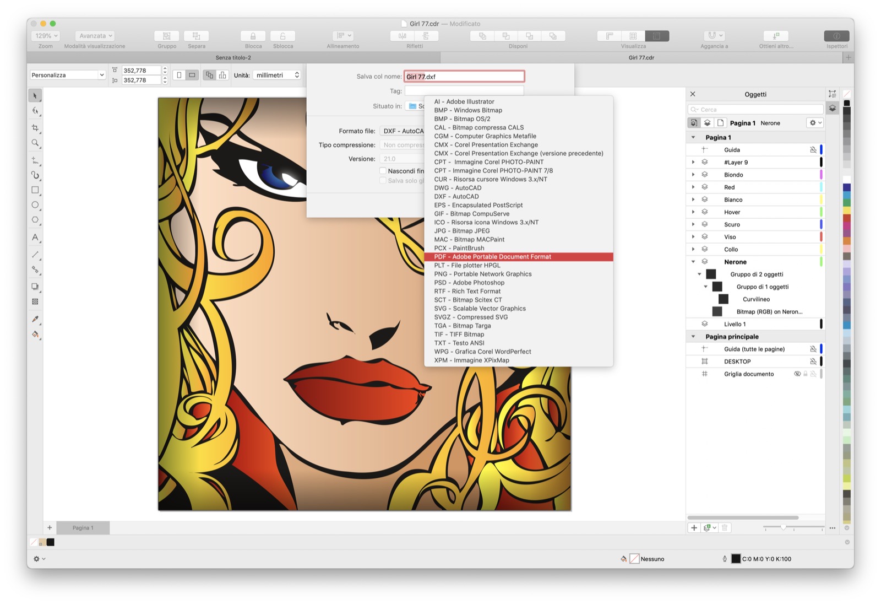Image resolution: width=881 pixels, height=604 pixels.
Task: Select the Color Eyedropper tool
Action: [x=35, y=319]
